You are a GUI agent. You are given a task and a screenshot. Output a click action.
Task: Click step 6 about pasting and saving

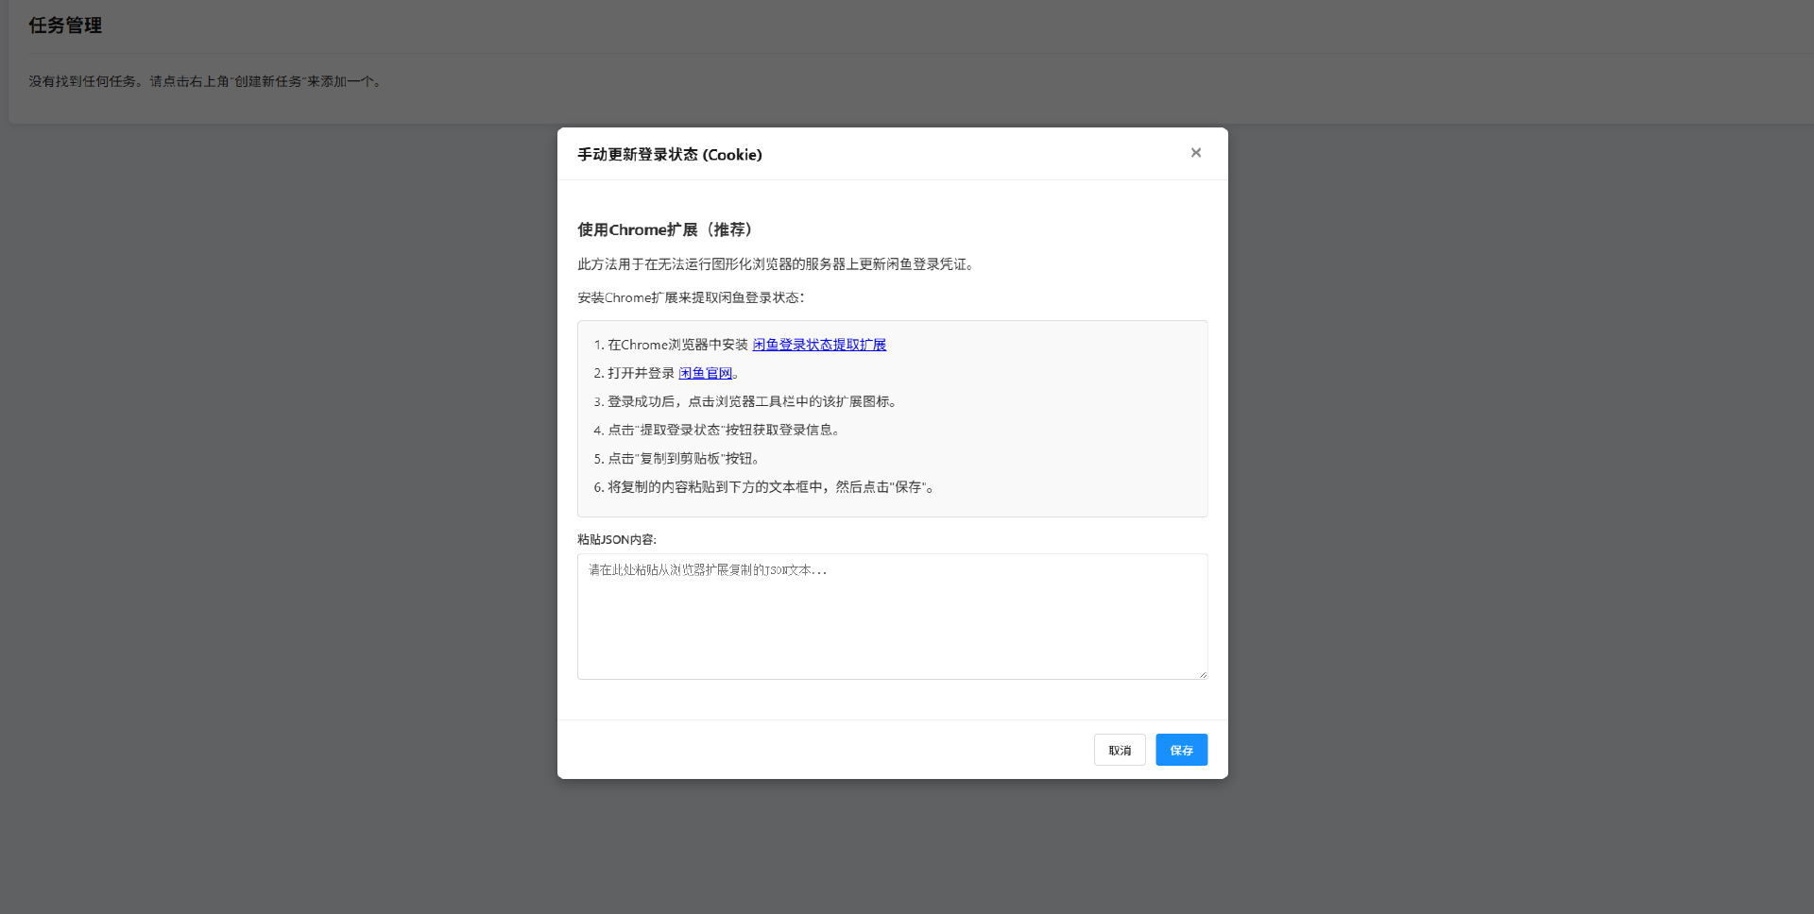pos(764,487)
